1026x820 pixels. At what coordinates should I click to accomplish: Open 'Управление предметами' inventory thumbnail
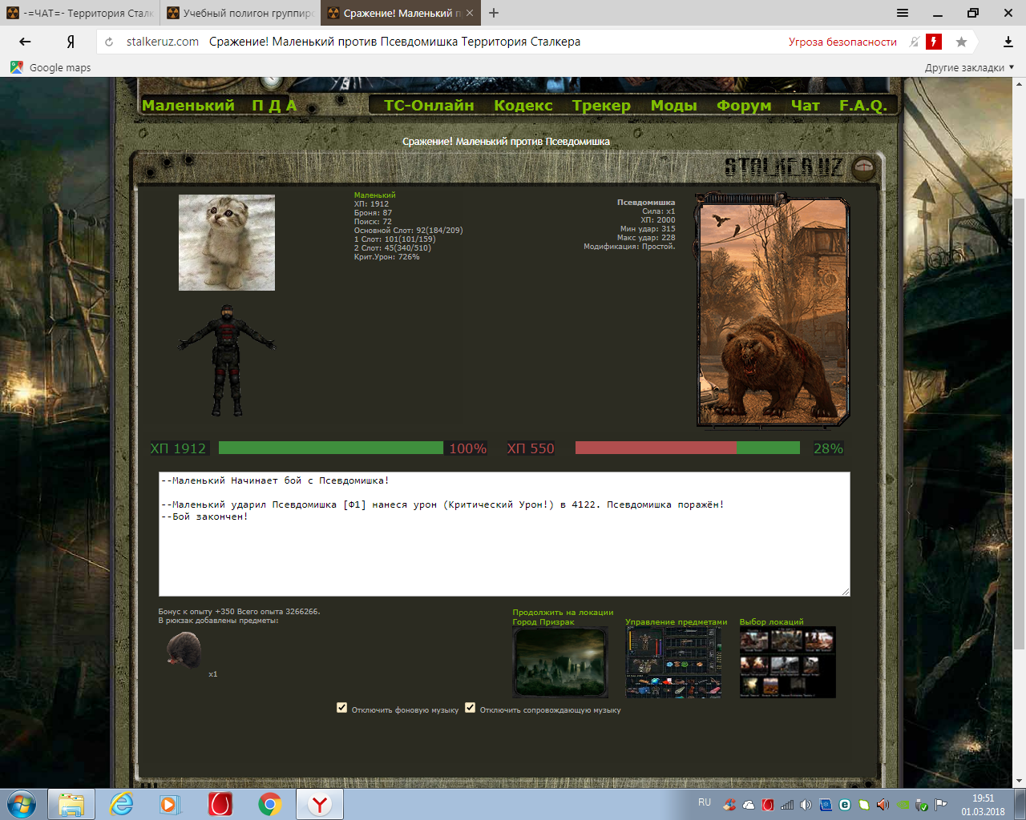point(673,662)
